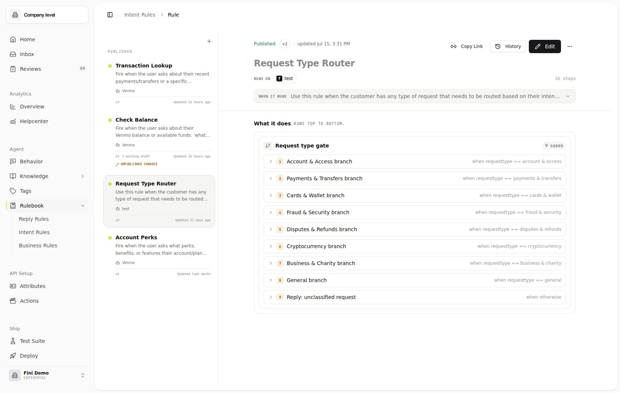Toggle the sidebar panel icon

click(110, 15)
